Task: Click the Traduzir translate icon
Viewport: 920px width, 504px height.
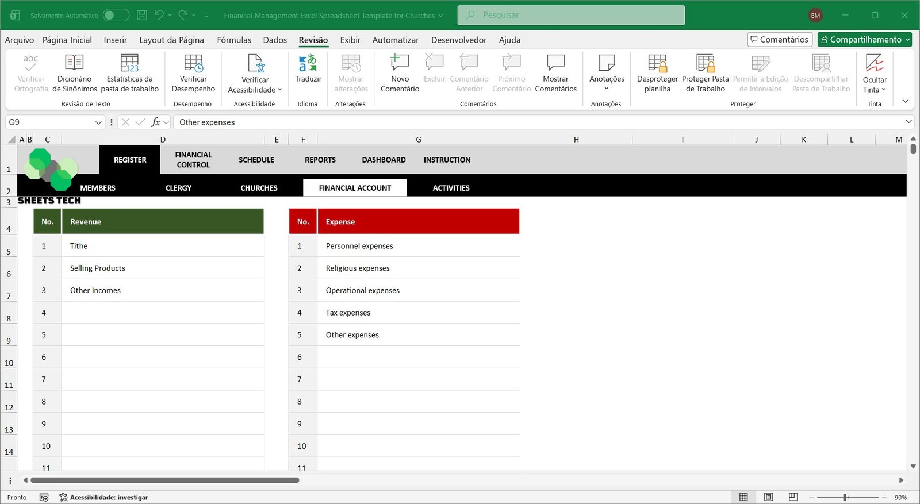Action: pyautogui.click(x=308, y=63)
